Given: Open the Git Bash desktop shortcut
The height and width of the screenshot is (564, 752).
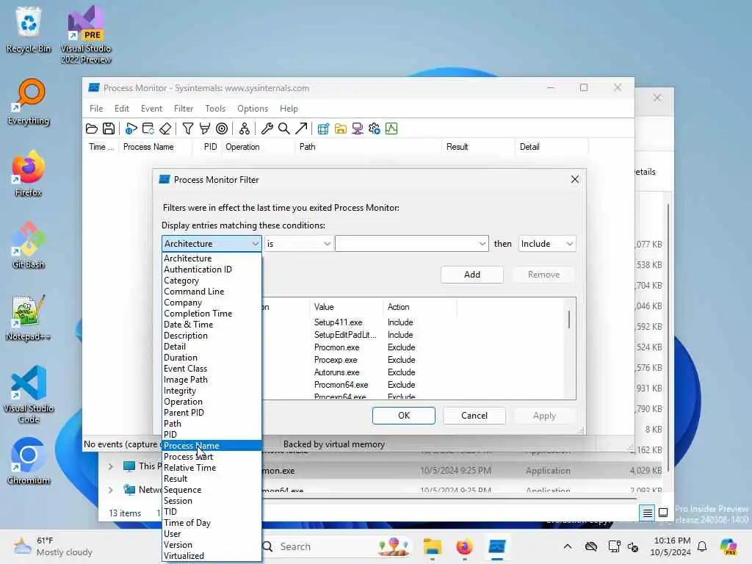Looking at the screenshot, I should (29, 245).
